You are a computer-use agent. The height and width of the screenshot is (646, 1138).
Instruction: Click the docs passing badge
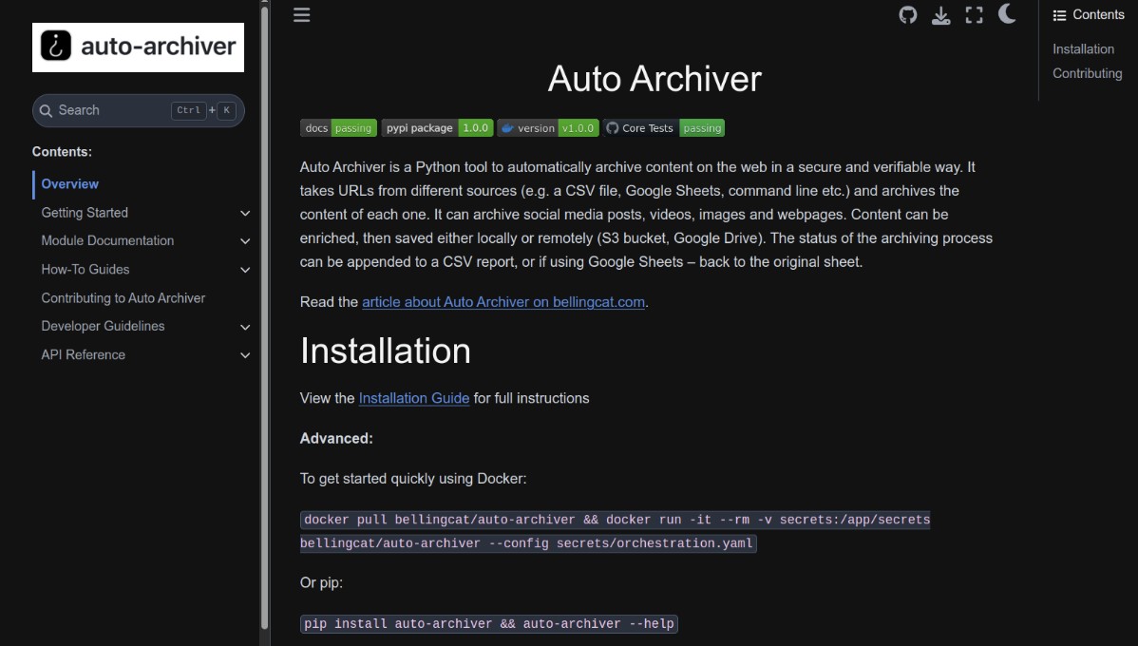[338, 127]
